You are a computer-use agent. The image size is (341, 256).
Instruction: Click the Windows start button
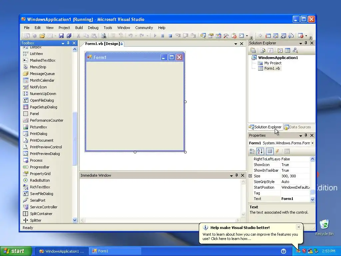(15, 251)
